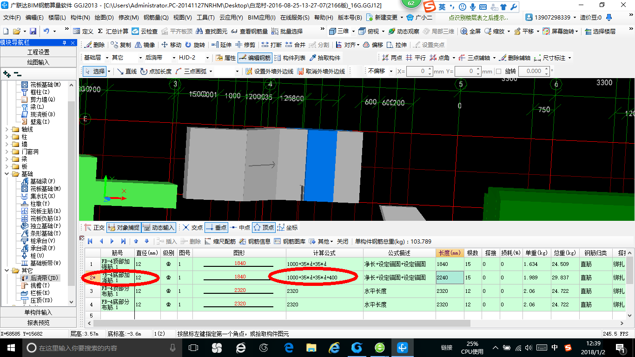This screenshot has height=357, width=635.
Task: Open 查看钢筋量 rebar quantity view
Action: 250,31
